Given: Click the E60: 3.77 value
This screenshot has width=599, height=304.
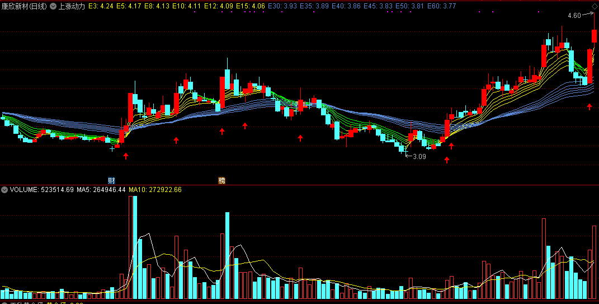Looking at the screenshot, I should 442,7.
